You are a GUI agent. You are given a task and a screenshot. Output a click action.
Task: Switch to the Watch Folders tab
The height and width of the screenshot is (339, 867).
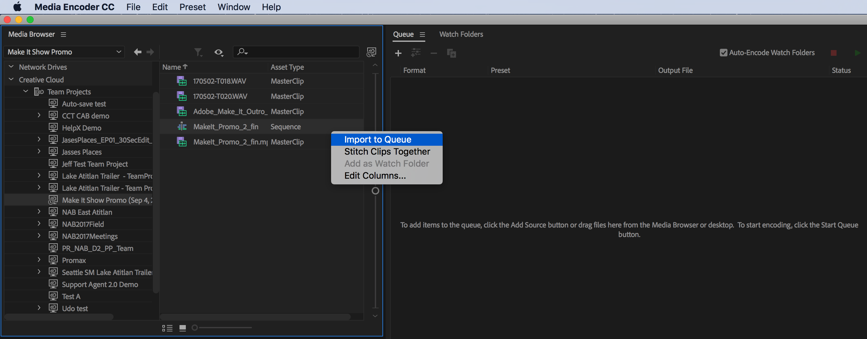(461, 34)
